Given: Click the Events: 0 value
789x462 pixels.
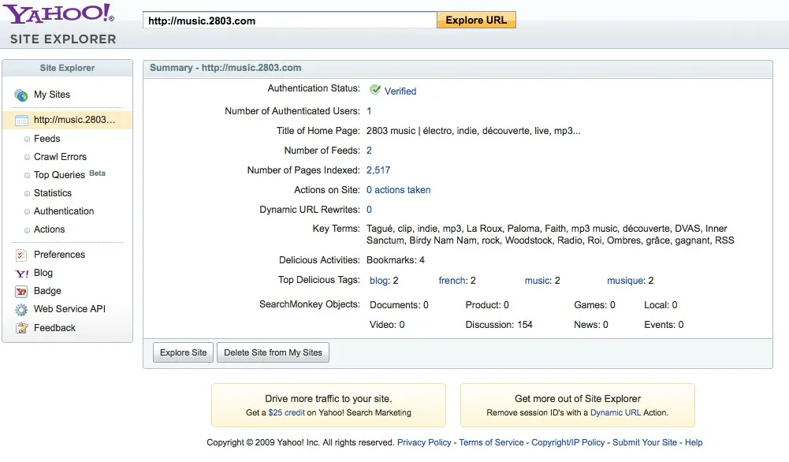Looking at the screenshot, I should (664, 325).
